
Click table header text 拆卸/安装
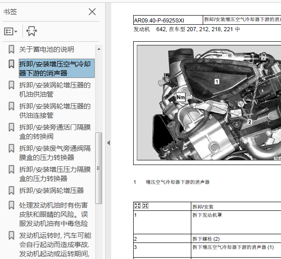(x=203, y=207)
